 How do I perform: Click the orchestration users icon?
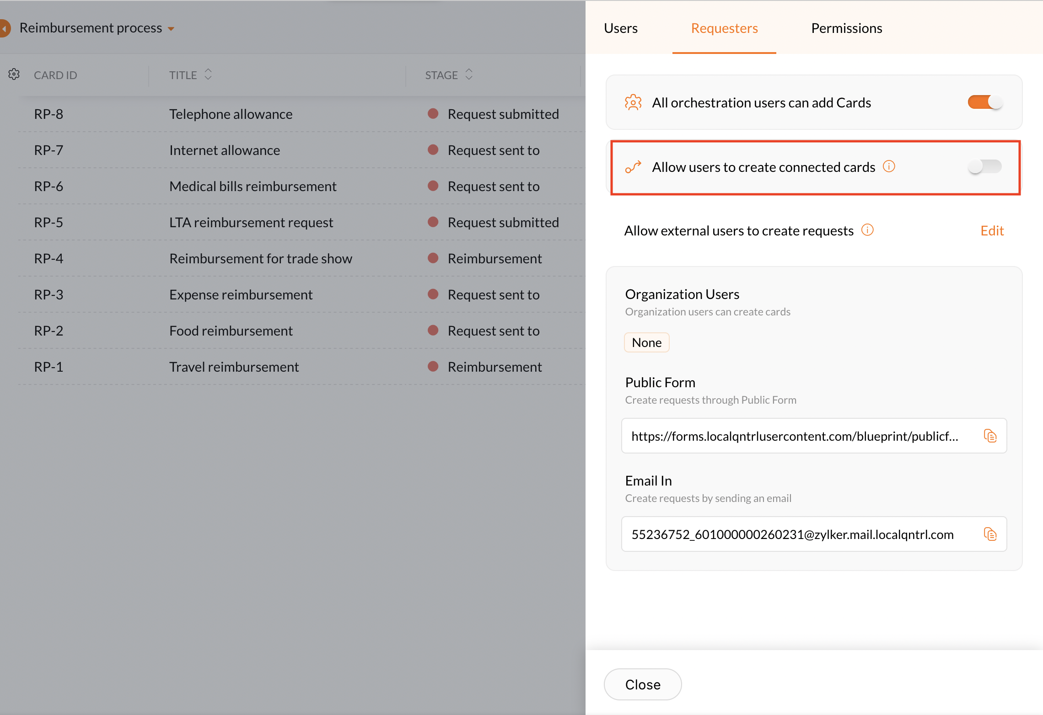tap(633, 102)
